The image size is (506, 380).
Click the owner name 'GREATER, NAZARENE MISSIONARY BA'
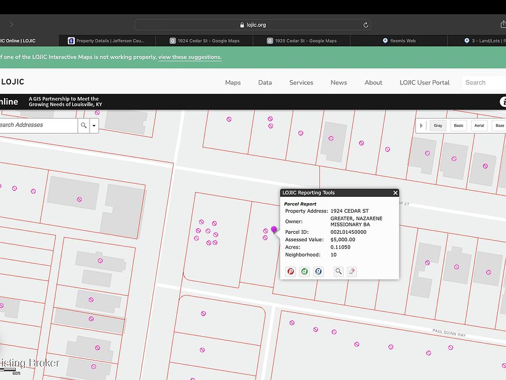pyautogui.click(x=356, y=221)
